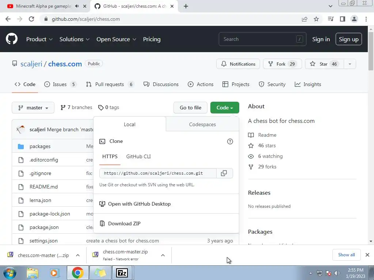Viewport: 374px width, 280px height.
Task: Select the Local tab
Action: 130,124
